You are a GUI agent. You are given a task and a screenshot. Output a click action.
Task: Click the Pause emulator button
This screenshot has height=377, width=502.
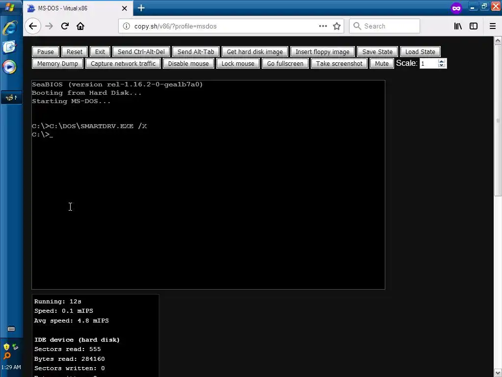tap(46, 52)
